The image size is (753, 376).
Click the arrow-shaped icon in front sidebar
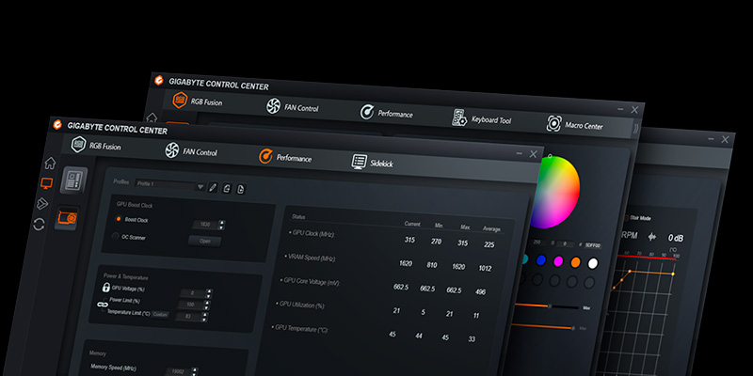42,203
